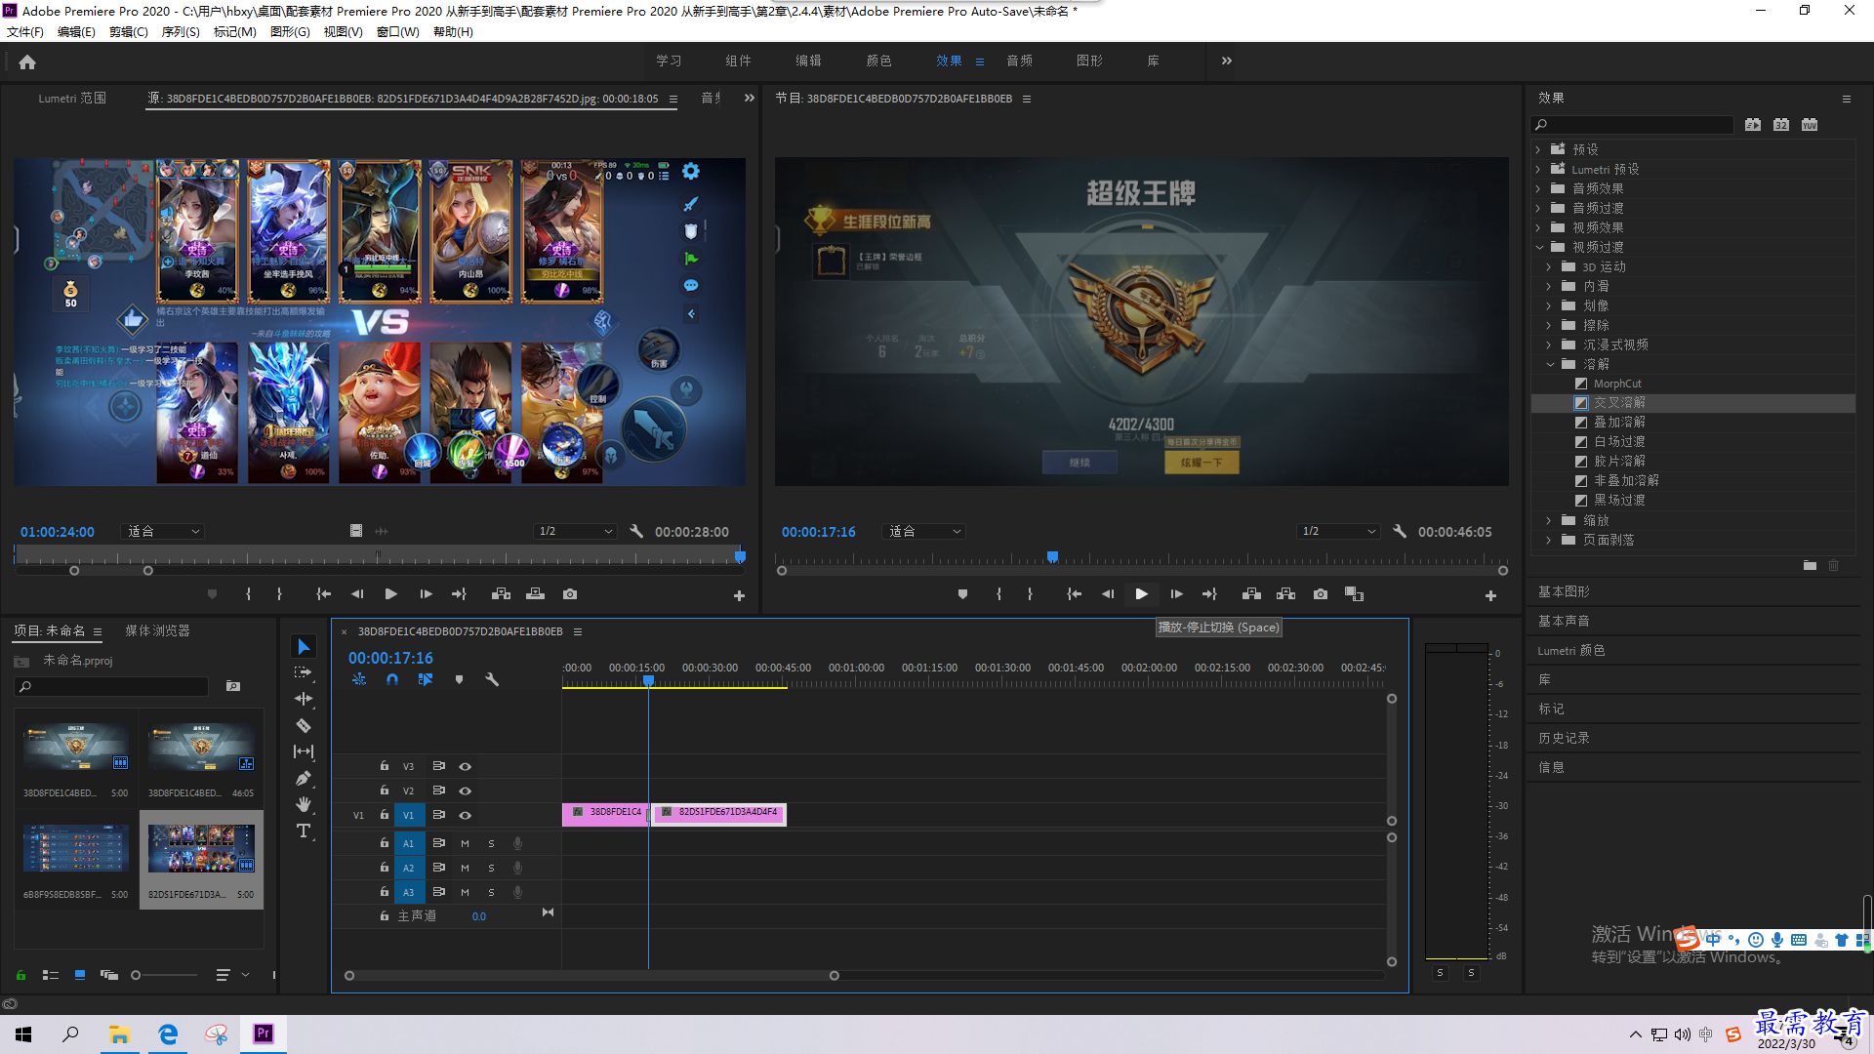Open Source monitor settings wrench

pos(636,531)
